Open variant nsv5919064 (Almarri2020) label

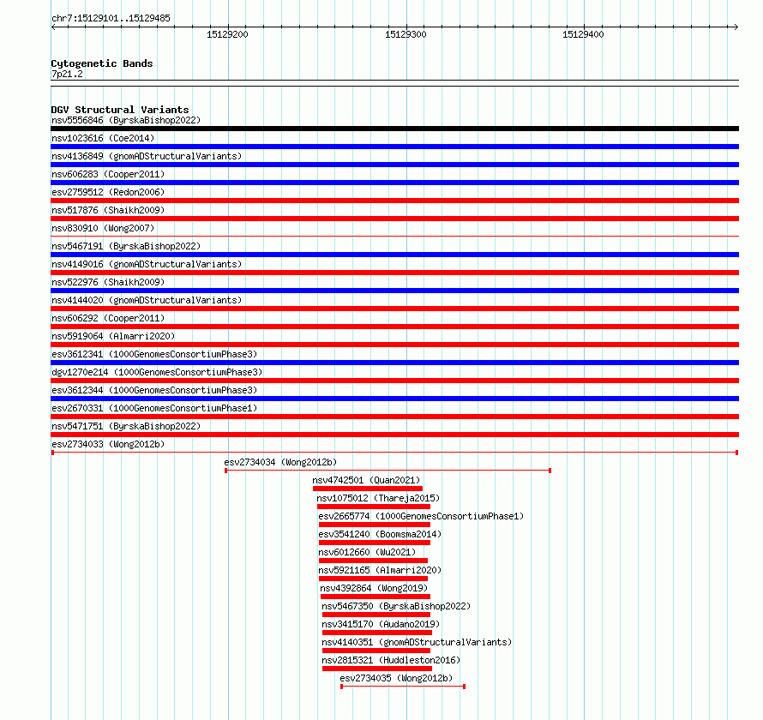click(x=113, y=336)
